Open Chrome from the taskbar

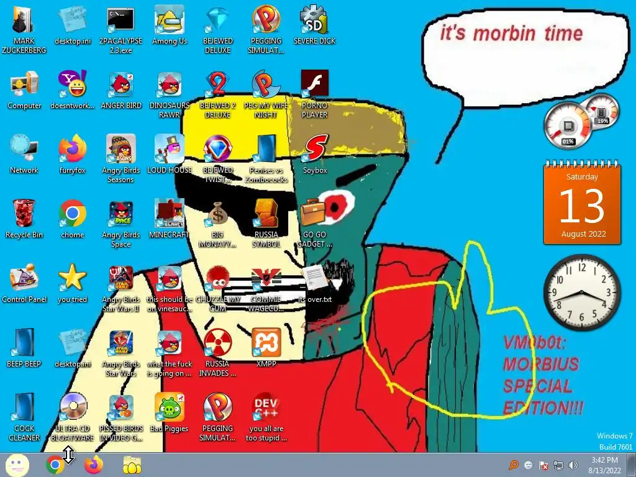(55, 465)
